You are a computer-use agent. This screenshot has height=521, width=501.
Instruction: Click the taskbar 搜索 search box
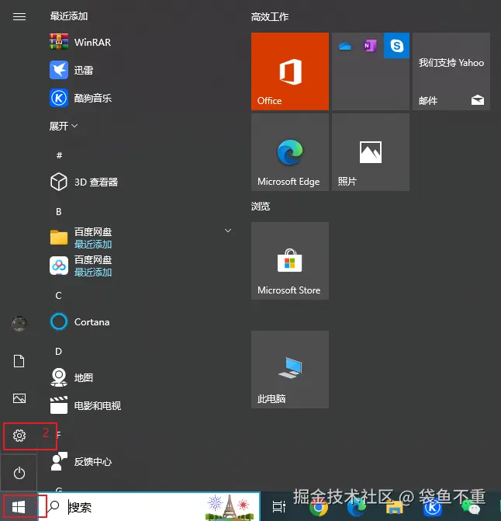[x=149, y=507]
